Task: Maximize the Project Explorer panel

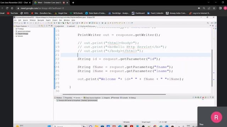Action: click(52, 26)
